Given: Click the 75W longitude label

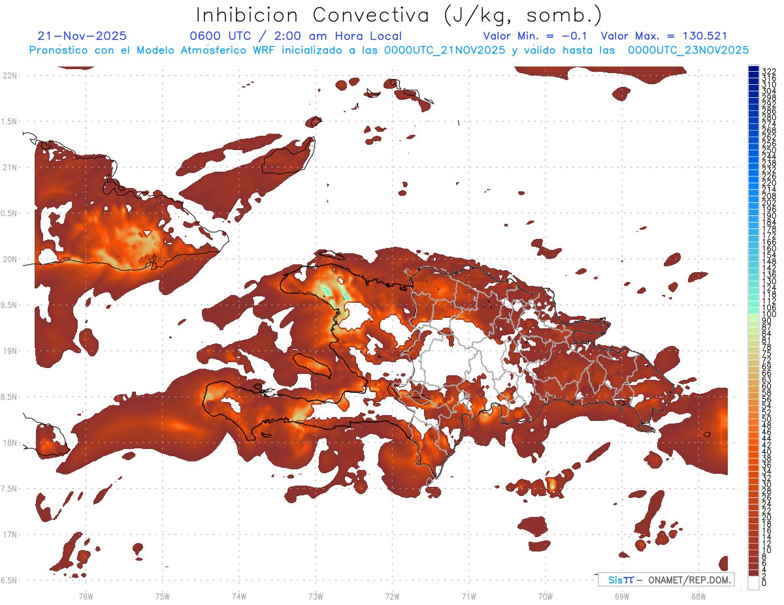Looking at the screenshot, I should click(163, 596).
